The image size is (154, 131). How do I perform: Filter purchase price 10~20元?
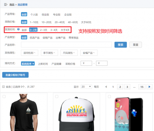pyautogui.click(x=47, y=22)
